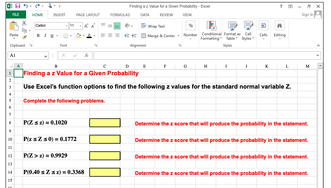Save the workbook via Quick Access toolbar
Screen dimensions: 331x188
tap(17, 6)
